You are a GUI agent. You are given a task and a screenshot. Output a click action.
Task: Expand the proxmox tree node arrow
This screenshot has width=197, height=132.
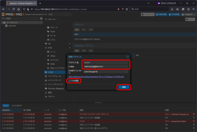(4, 26)
